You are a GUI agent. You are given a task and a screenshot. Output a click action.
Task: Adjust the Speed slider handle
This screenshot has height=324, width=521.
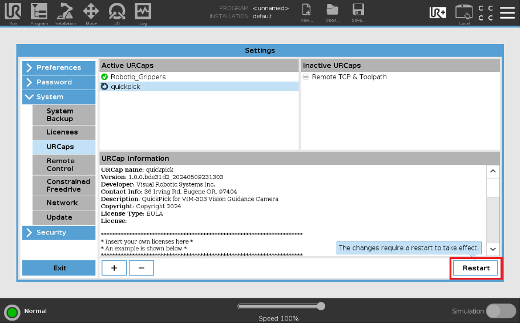(x=321, y=306)
